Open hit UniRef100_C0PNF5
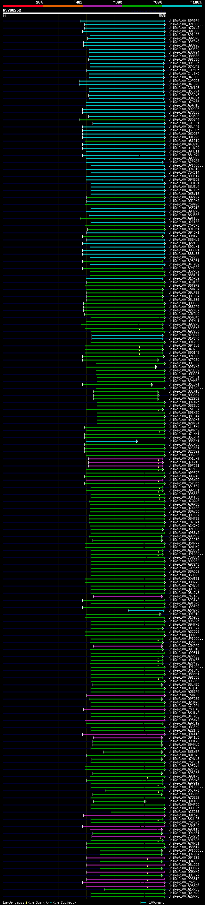This screenshot has width=205, height=905. click(184, 70)
